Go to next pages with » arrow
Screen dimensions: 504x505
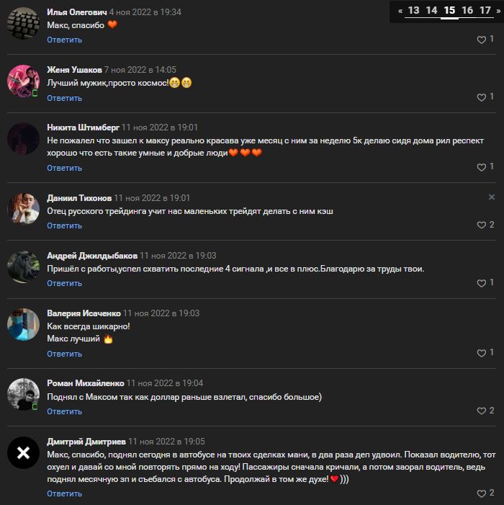click(498, 11)
